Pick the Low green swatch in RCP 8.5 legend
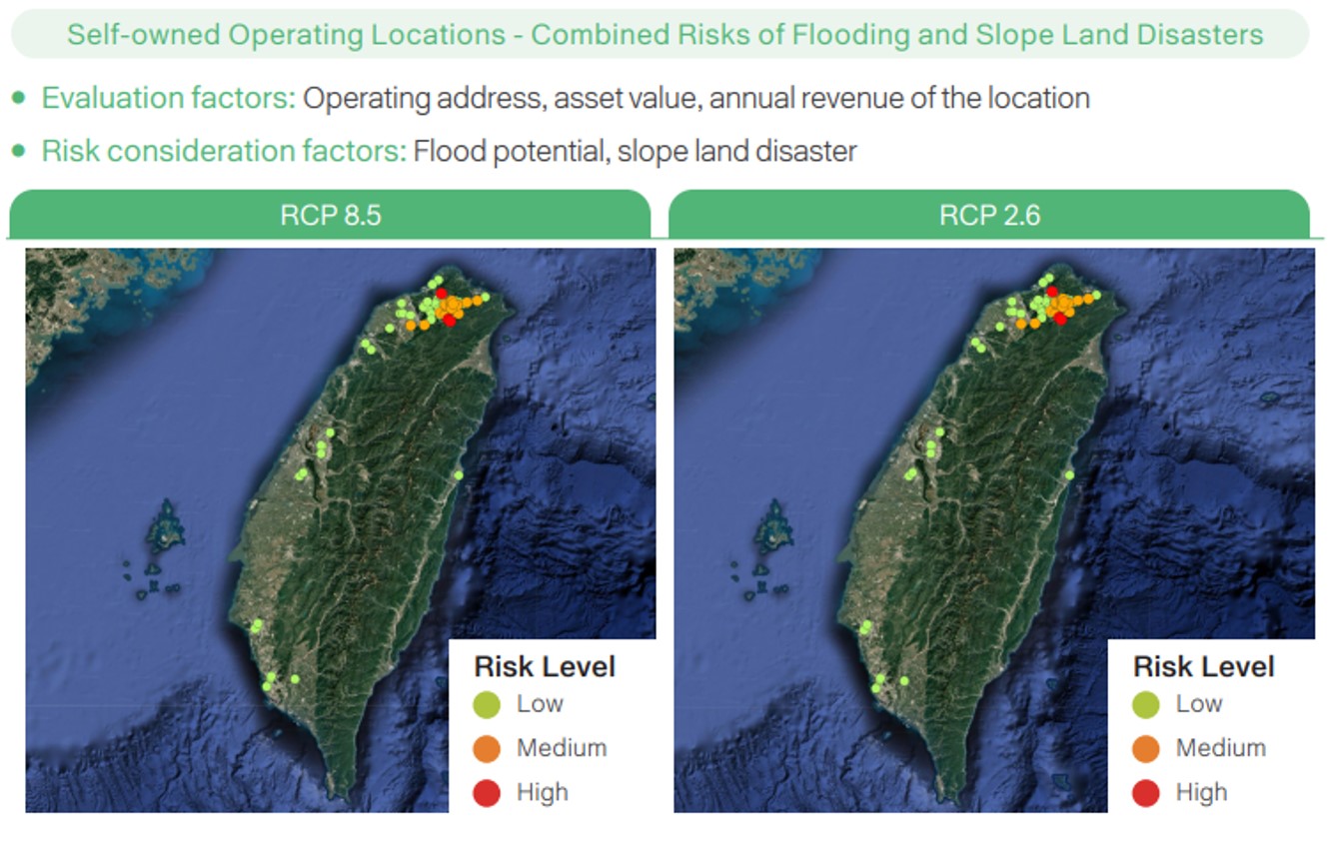Image resolution: width=1332 pixels, height=848 pixels. tap(487, 705)
